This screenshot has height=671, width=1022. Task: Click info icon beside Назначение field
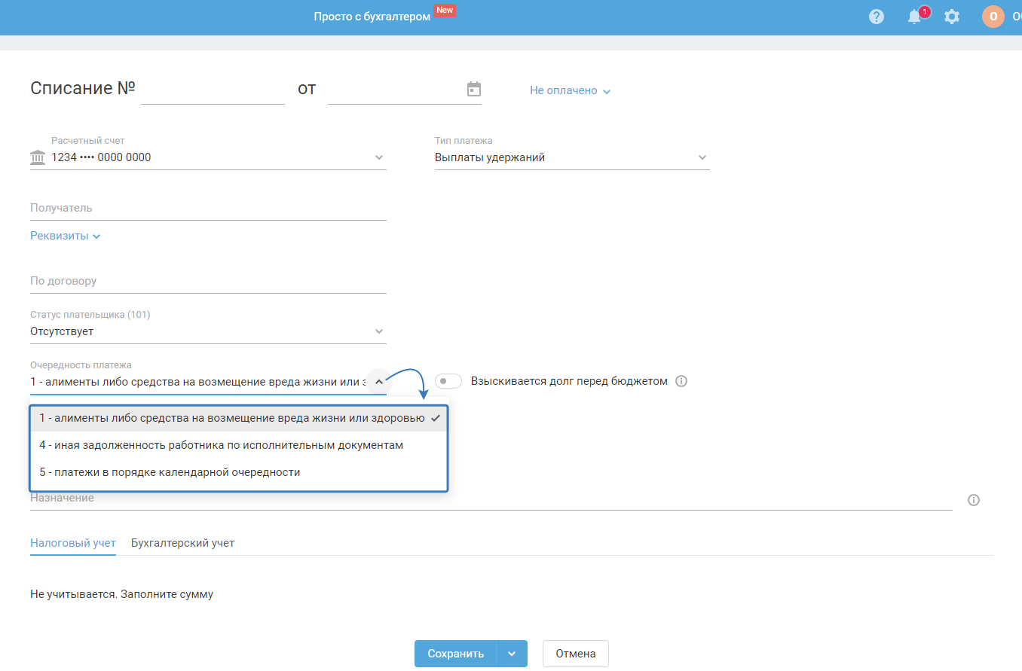(x=973, y=500)
